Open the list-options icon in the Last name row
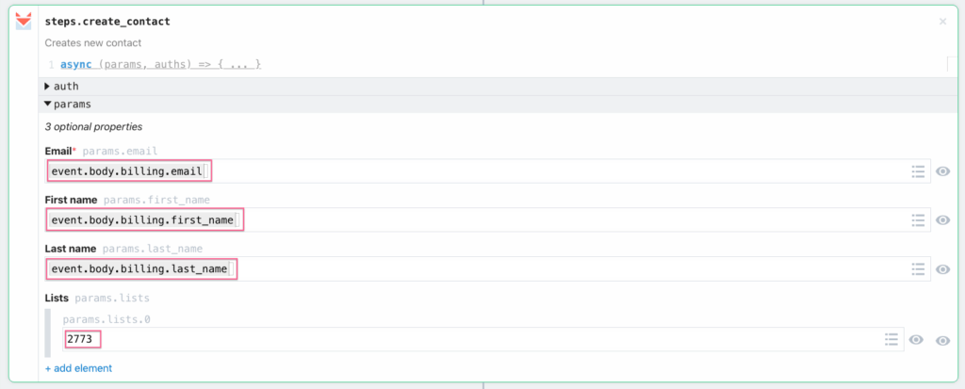965x389 pixels. click(x=918, y=269)
